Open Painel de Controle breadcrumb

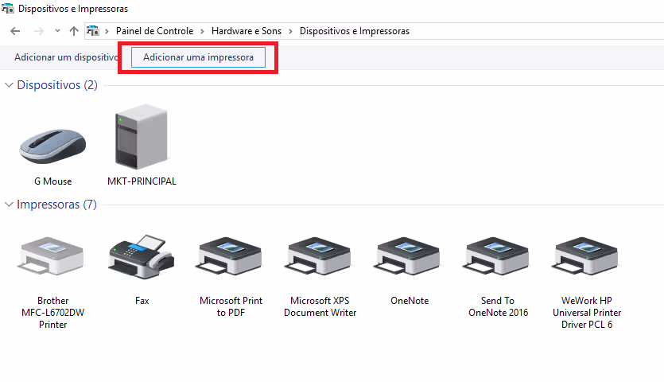click(154, 31)
